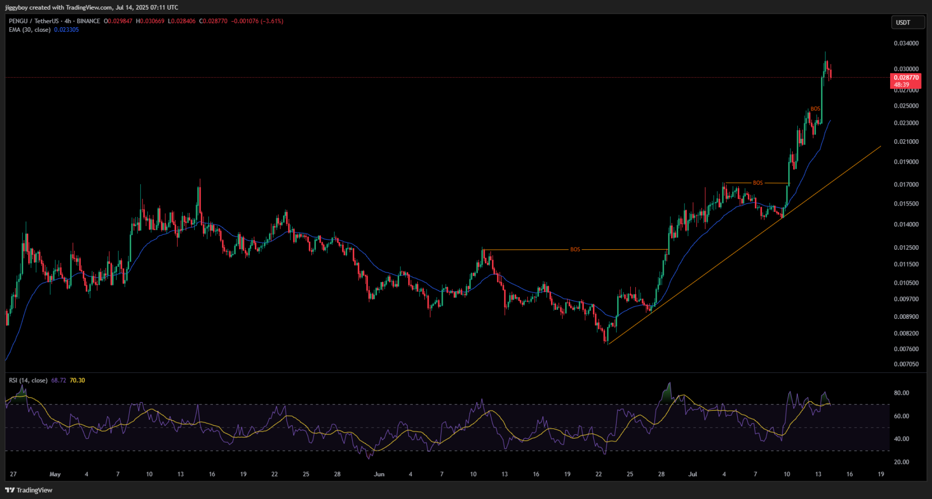Screen dimensions: 932x499
Task: Select the topmost BOS label near 0.025000
Action: point(815,109)
